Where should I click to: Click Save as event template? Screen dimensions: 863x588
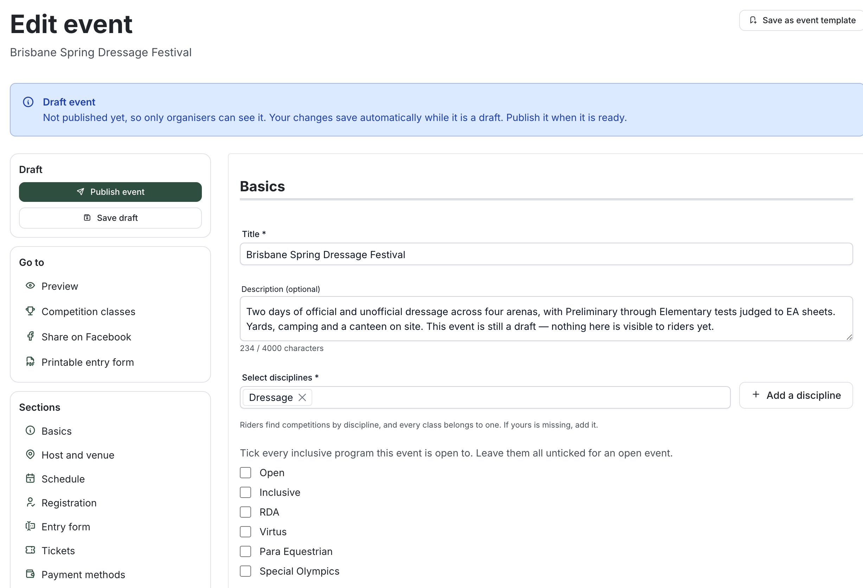click(802, 20)
